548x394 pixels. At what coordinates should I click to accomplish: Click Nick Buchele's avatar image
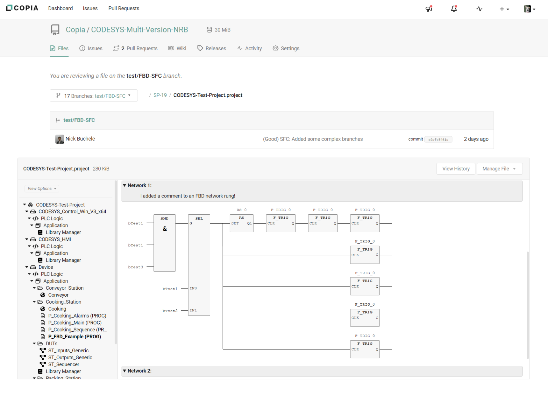(60, 139)
